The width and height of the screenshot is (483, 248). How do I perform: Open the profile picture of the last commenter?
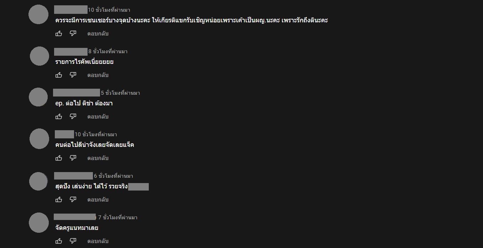38,222
